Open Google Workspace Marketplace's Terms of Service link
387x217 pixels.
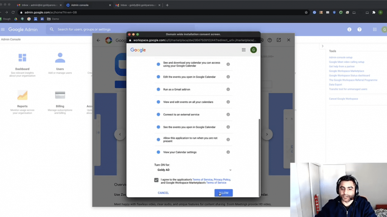click(x=216, y=183)
